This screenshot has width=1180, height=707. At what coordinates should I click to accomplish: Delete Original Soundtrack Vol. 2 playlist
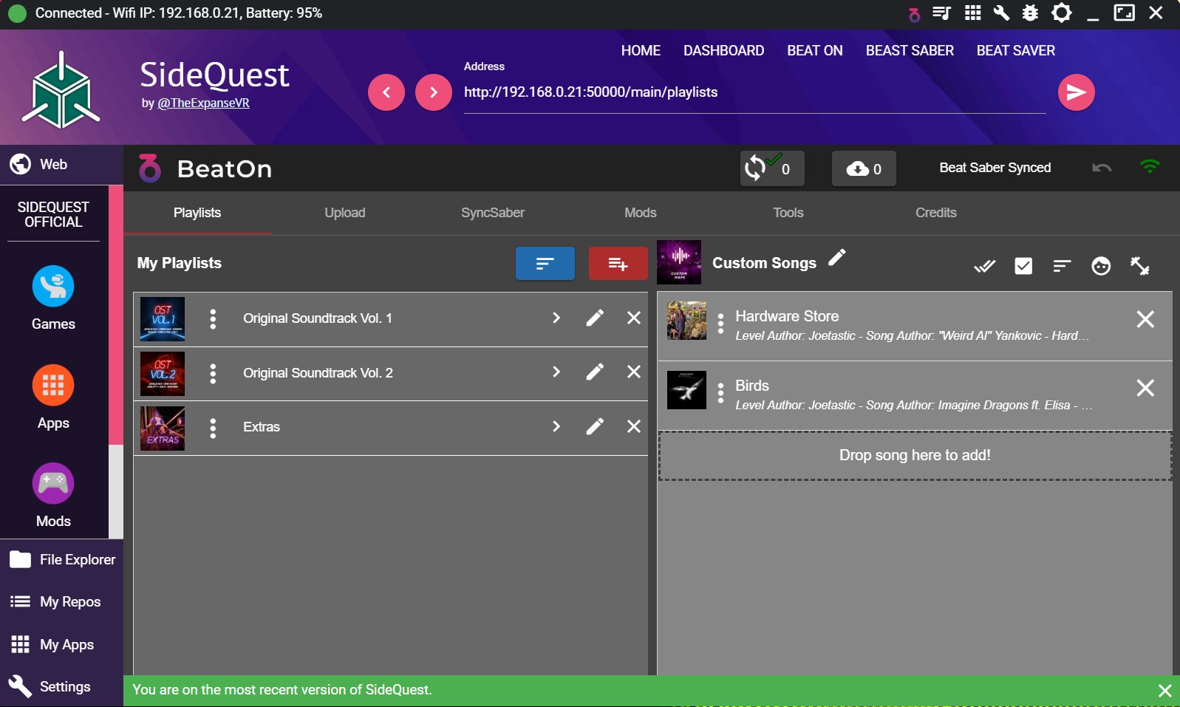click(x=634, y=372)
